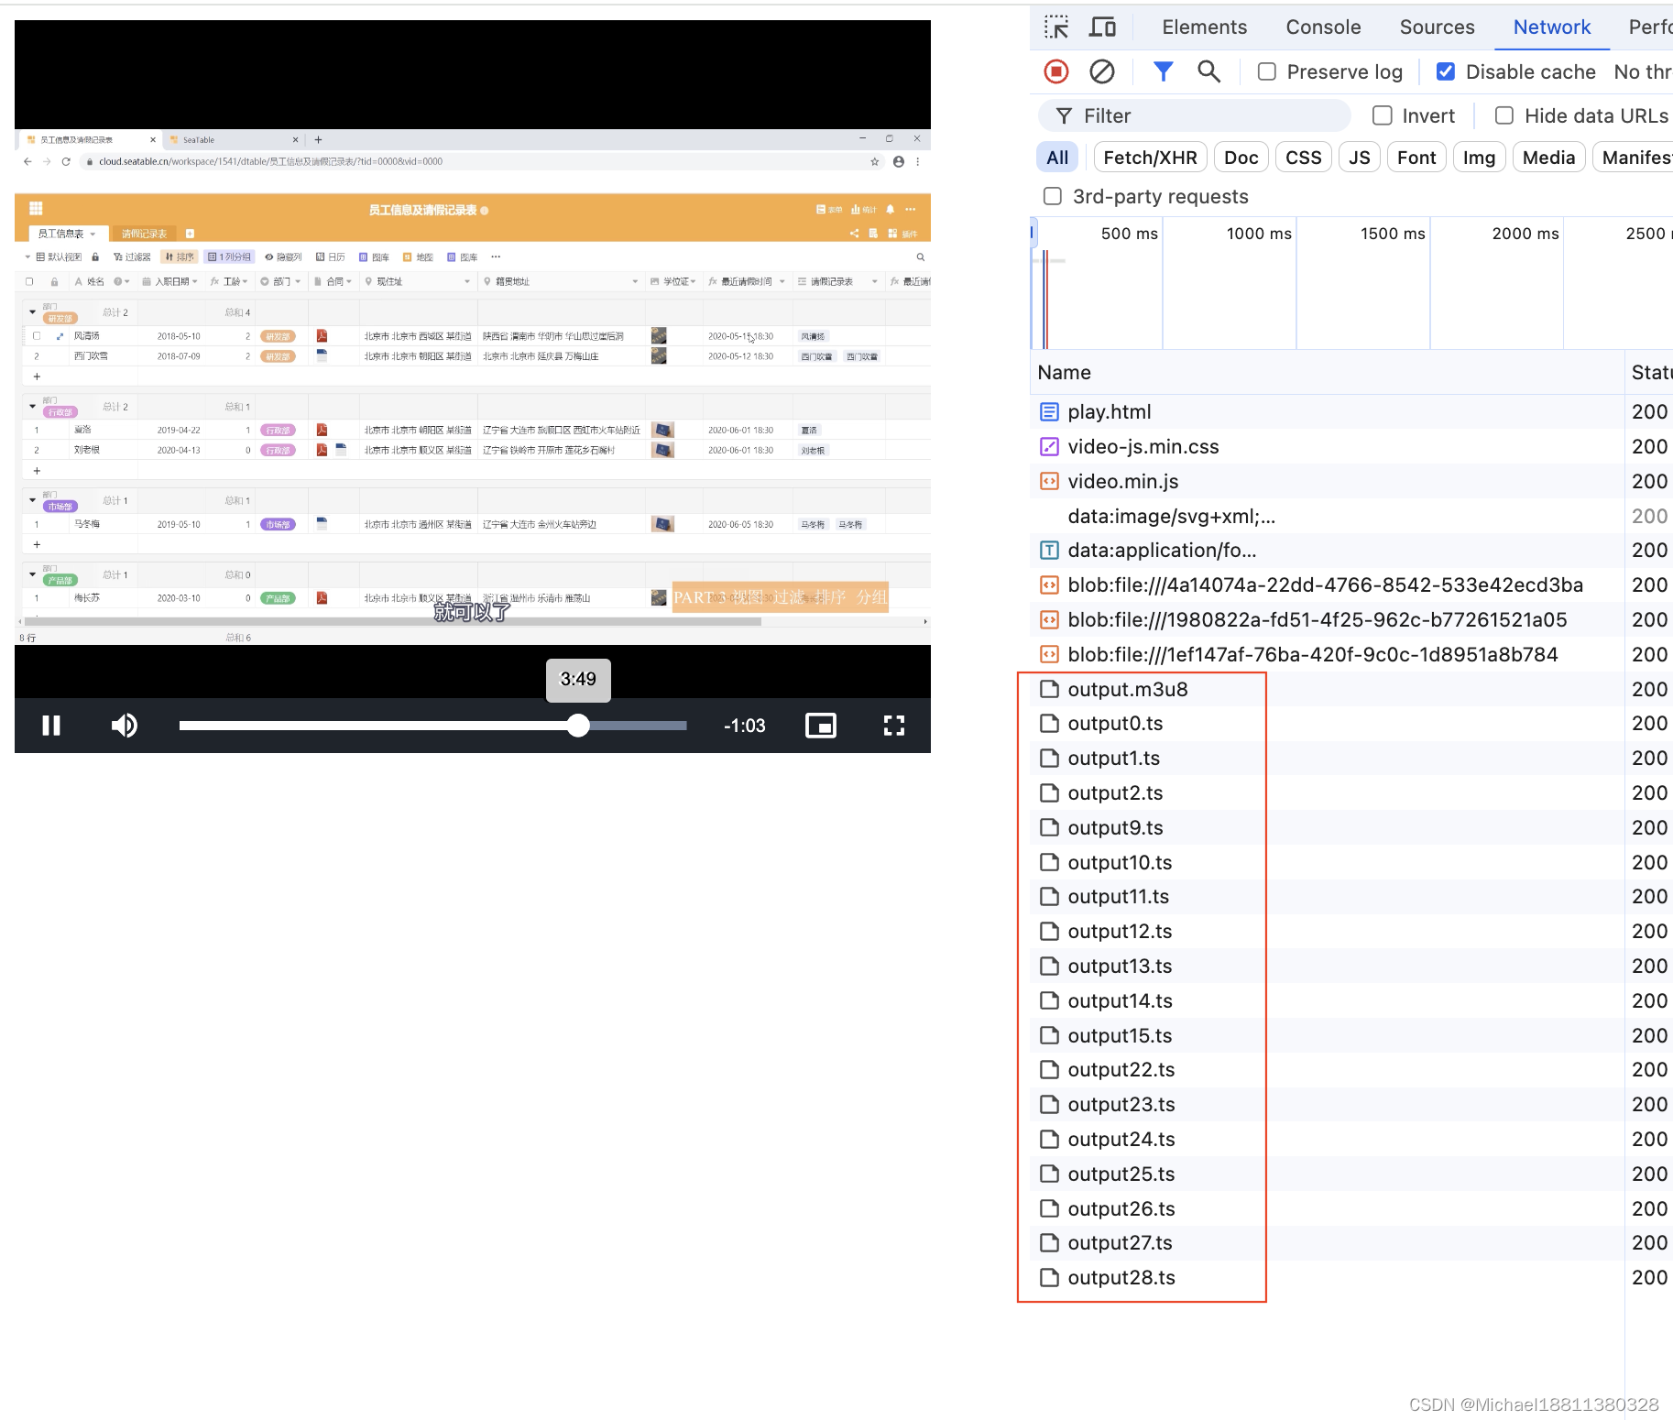
Task: Check the Invert filter checkbox
Action: tap(1383, 115)
